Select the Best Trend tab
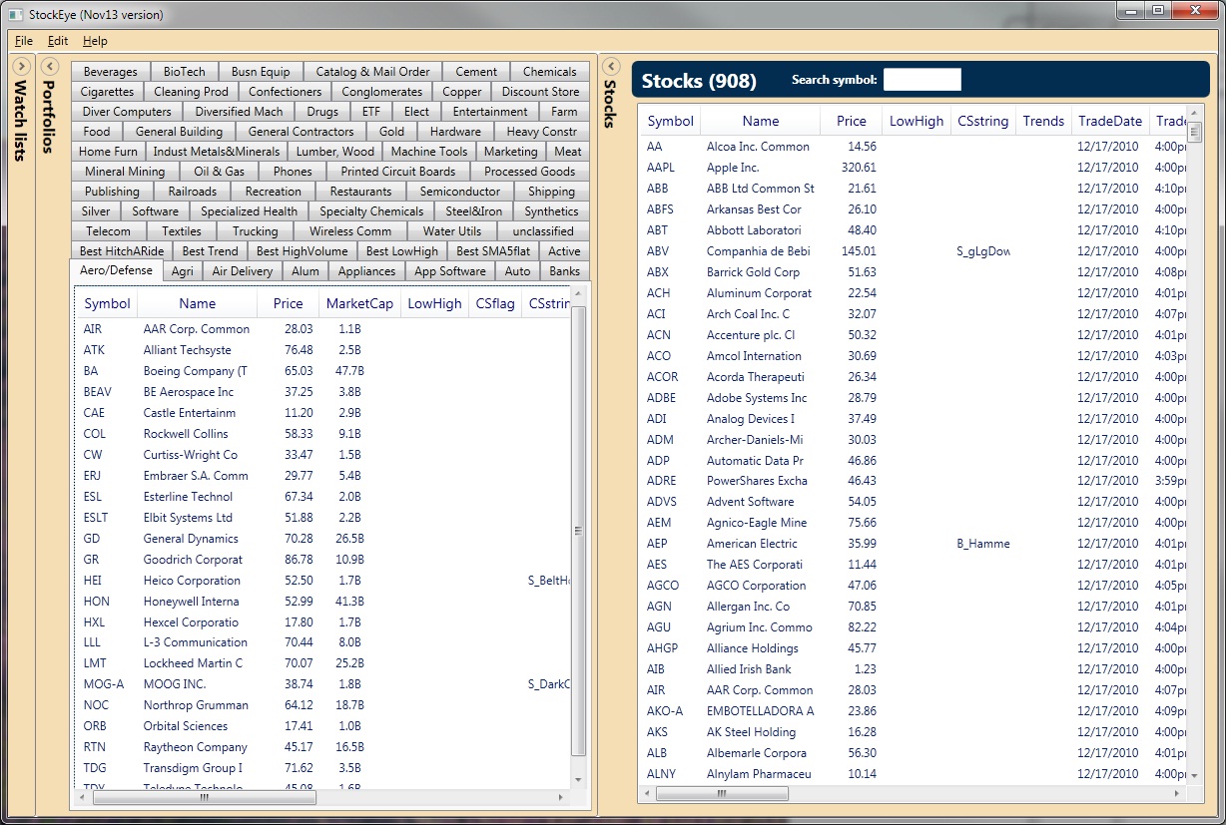 click(211, 251)
